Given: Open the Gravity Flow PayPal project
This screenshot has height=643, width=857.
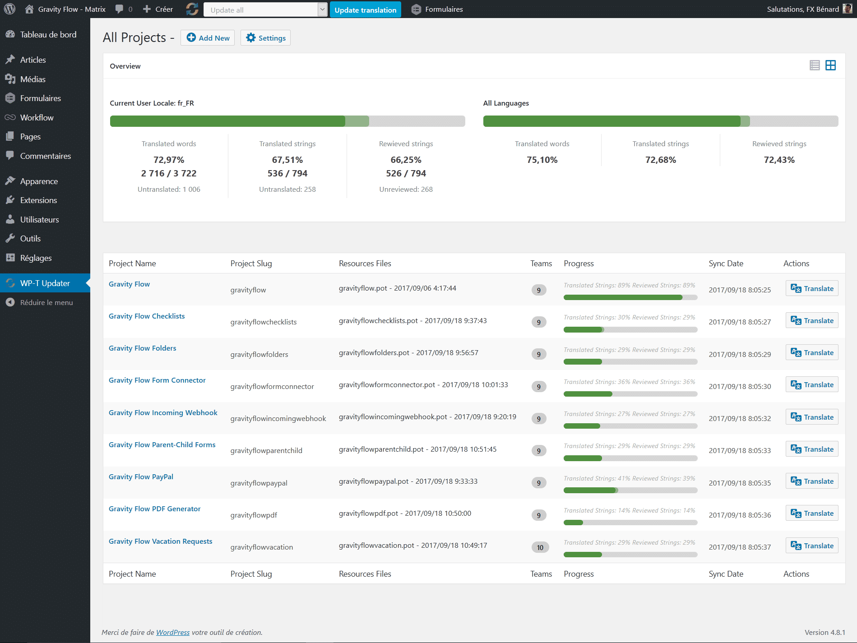Looking at the screenshot, I should (x=141, y=476).
